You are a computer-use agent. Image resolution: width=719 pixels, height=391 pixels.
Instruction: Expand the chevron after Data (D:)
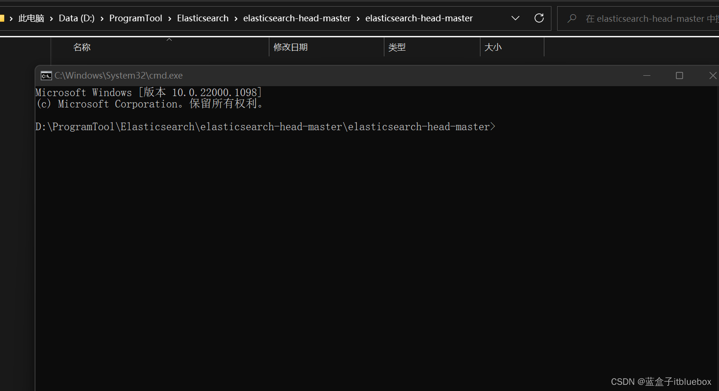point(102,19)
